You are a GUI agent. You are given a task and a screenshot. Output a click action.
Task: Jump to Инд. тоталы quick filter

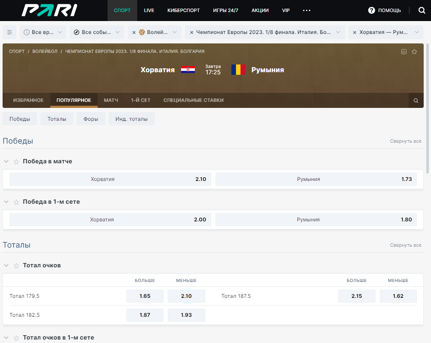(x=132, y=119)
